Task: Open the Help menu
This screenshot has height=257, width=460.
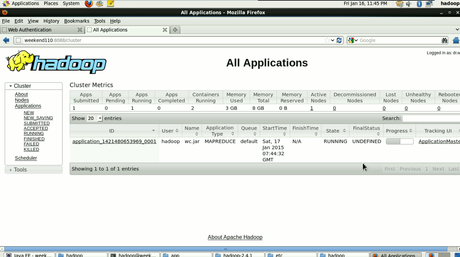Action: (x=115, y=21)
